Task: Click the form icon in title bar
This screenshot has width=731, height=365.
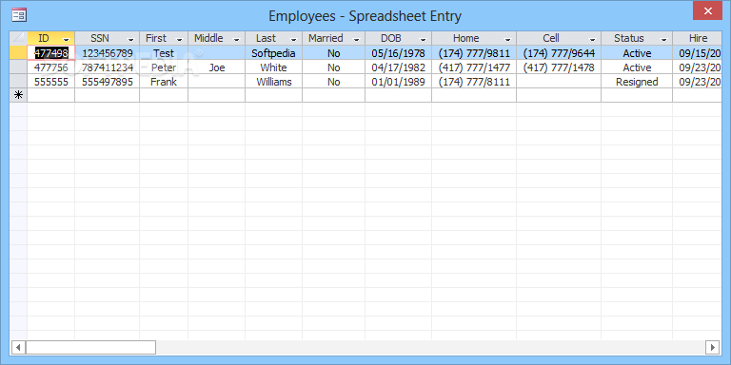Action: click(x=19, y=15)
